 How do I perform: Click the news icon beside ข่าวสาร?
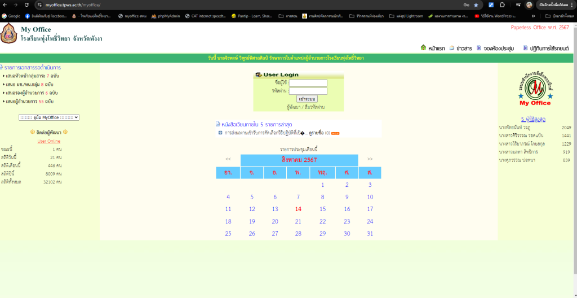tap(452, 48)
